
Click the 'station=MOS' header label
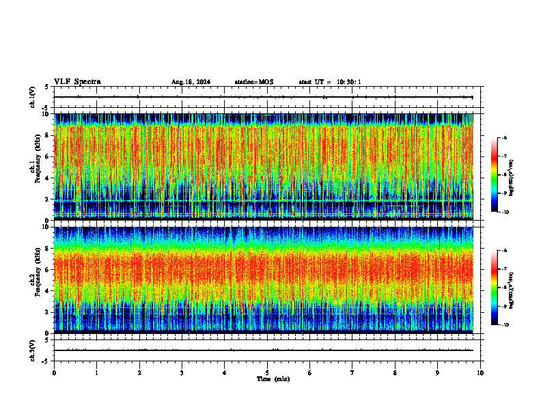coord(254,82)
